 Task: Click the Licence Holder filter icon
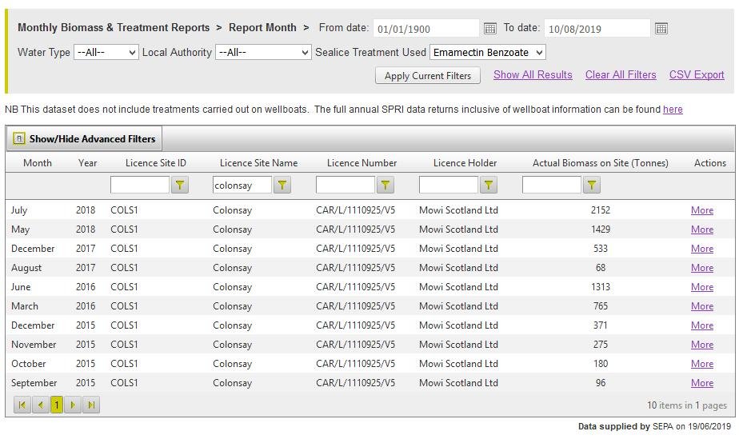click(489, 186)
